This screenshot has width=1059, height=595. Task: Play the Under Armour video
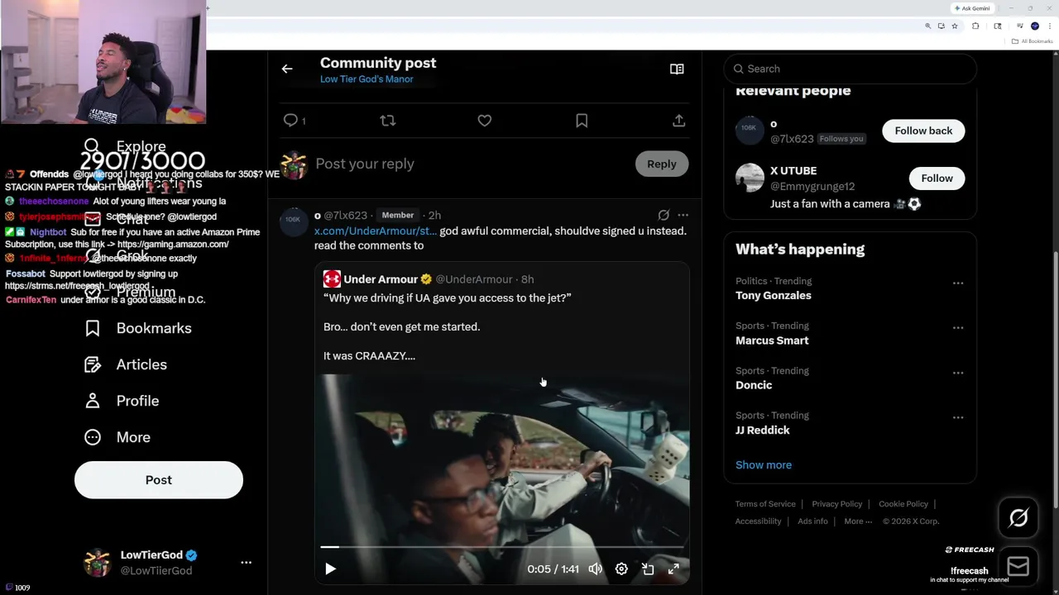(330, 569)
